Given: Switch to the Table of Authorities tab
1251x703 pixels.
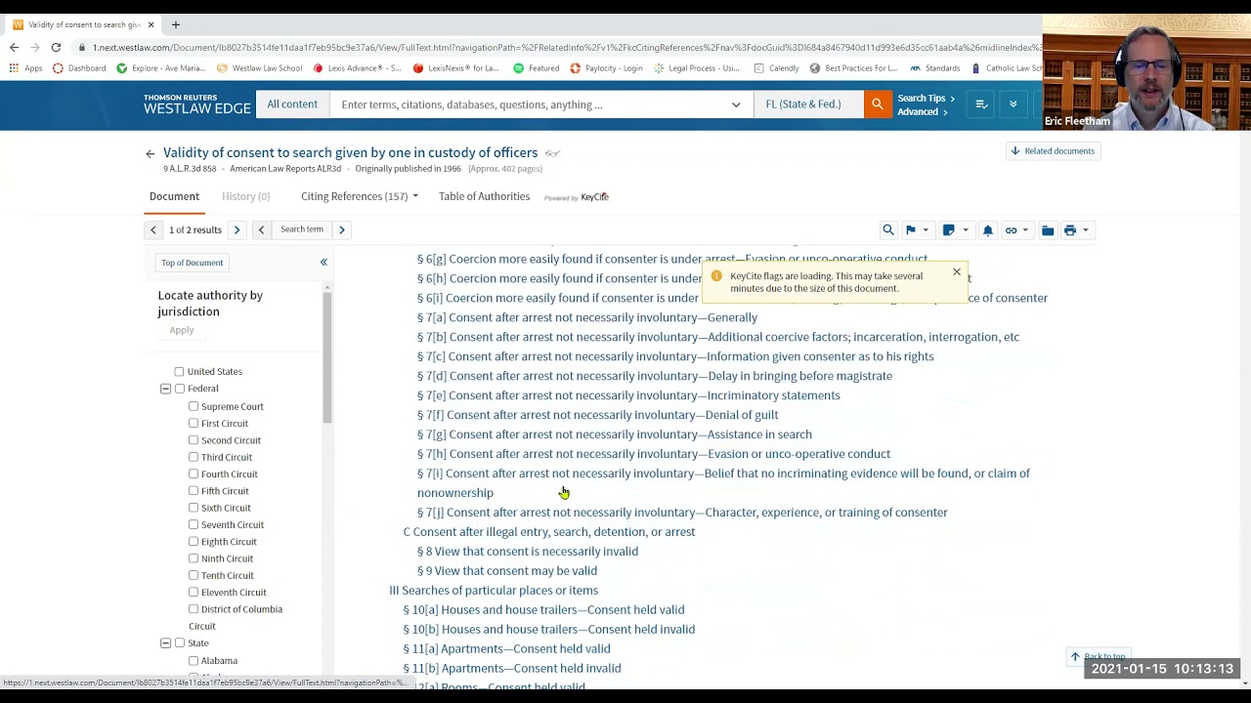Looking at the screenshot, I should (x=484, y=196).
